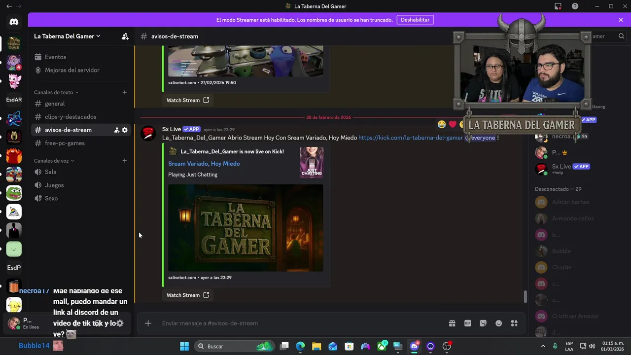Join the Juegos voice channel
631x355 pixels.
click(81, 185)
